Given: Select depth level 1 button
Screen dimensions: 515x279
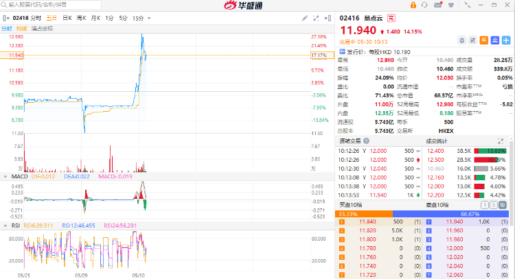Looking at the screenshot, I should coord(485,205).
